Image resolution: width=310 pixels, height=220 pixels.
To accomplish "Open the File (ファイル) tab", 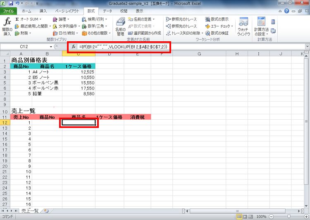I will click(x=8, y=11).
